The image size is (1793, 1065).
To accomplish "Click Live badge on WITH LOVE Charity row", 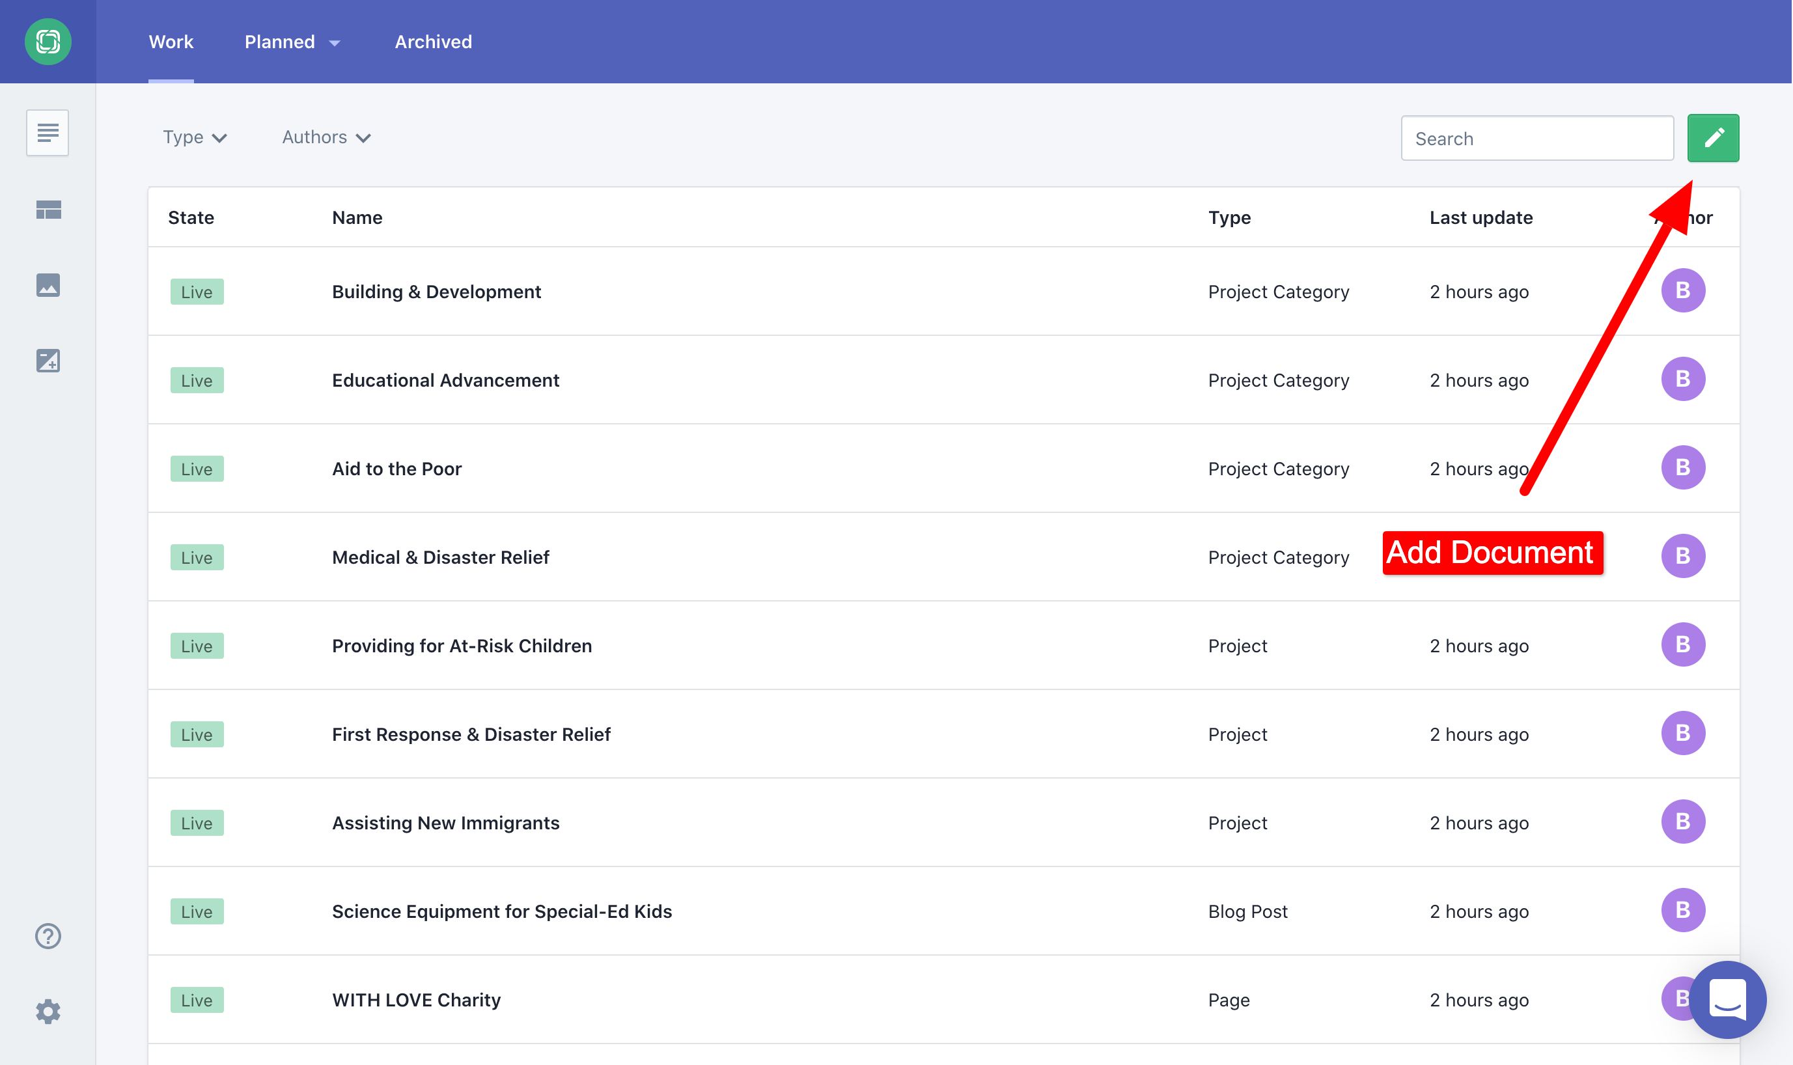I will coord(197,1001).
